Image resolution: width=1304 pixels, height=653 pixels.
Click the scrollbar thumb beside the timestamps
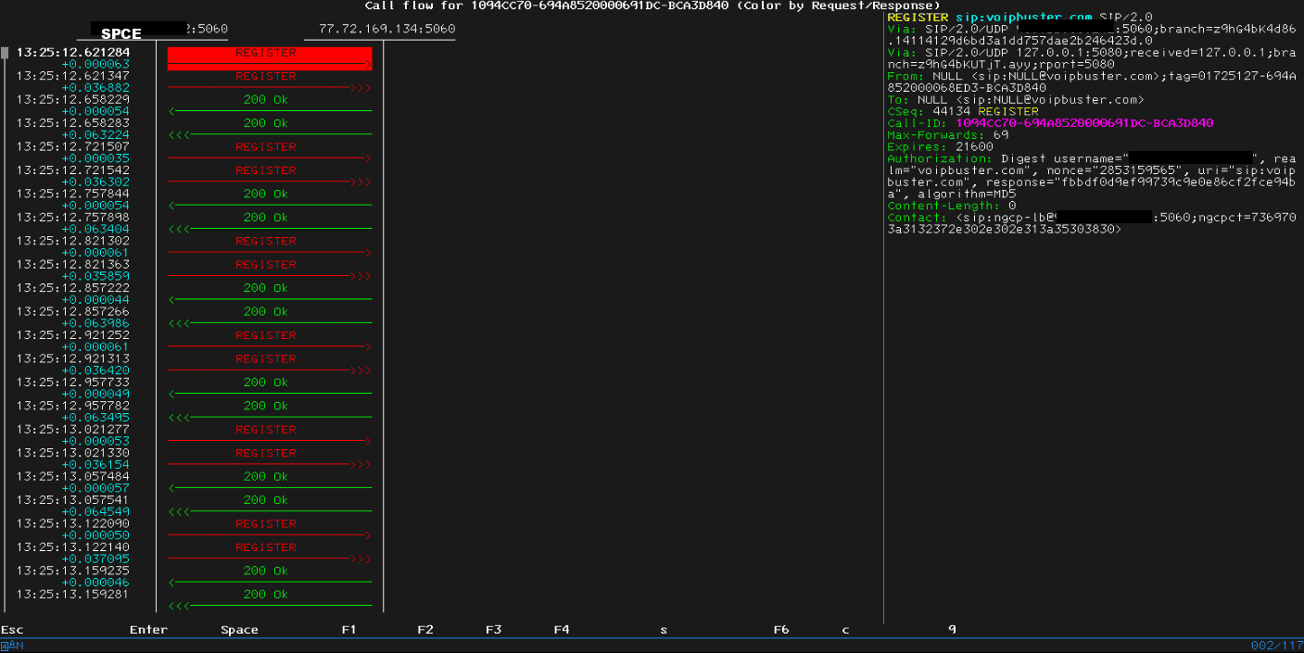(x=6, y=53)
